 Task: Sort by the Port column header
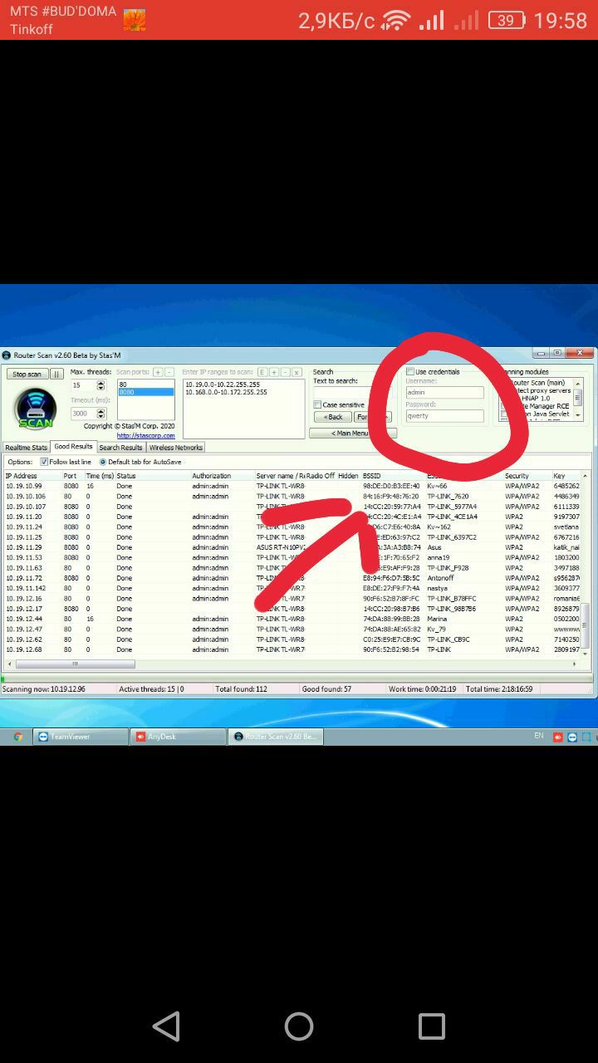coord(73,476)
